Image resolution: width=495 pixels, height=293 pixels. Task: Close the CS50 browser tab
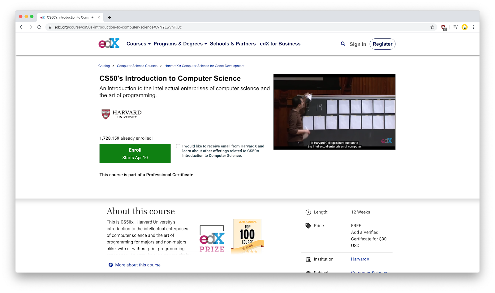click(99, 17)
